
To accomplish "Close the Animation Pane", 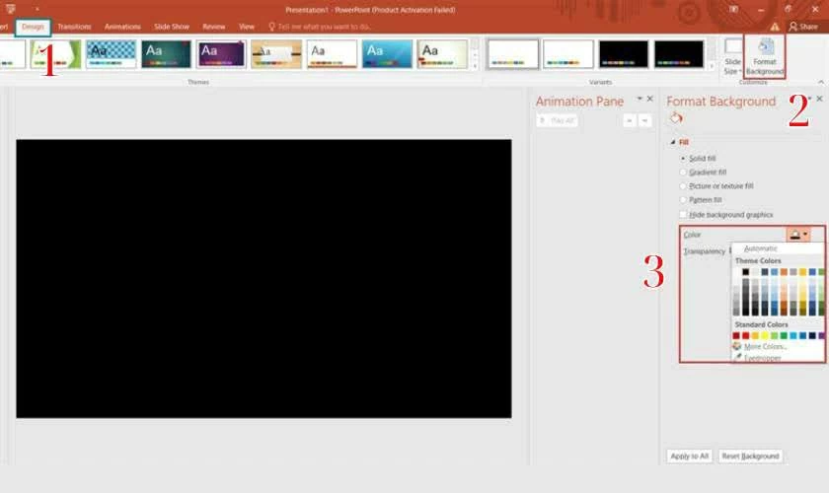I will (649, 100).
